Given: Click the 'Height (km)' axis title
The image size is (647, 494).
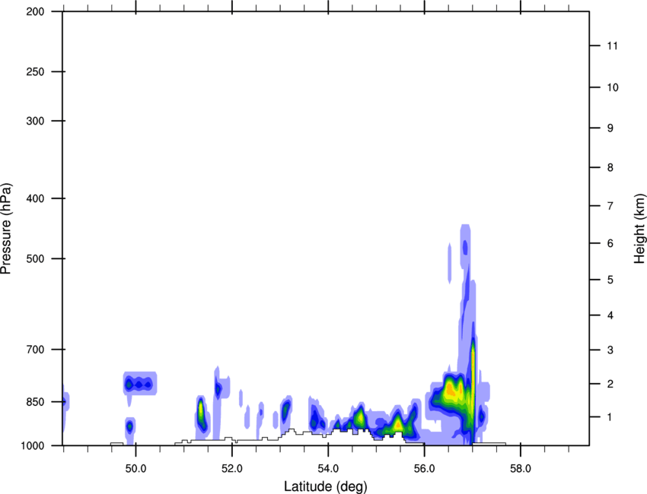Looking at the screenshot, I should [640, 229].
